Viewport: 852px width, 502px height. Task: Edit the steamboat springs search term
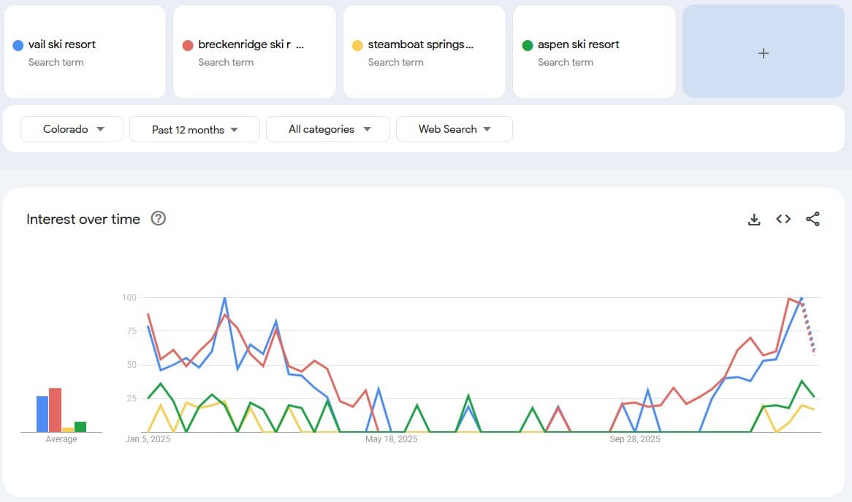pos(420,45)
